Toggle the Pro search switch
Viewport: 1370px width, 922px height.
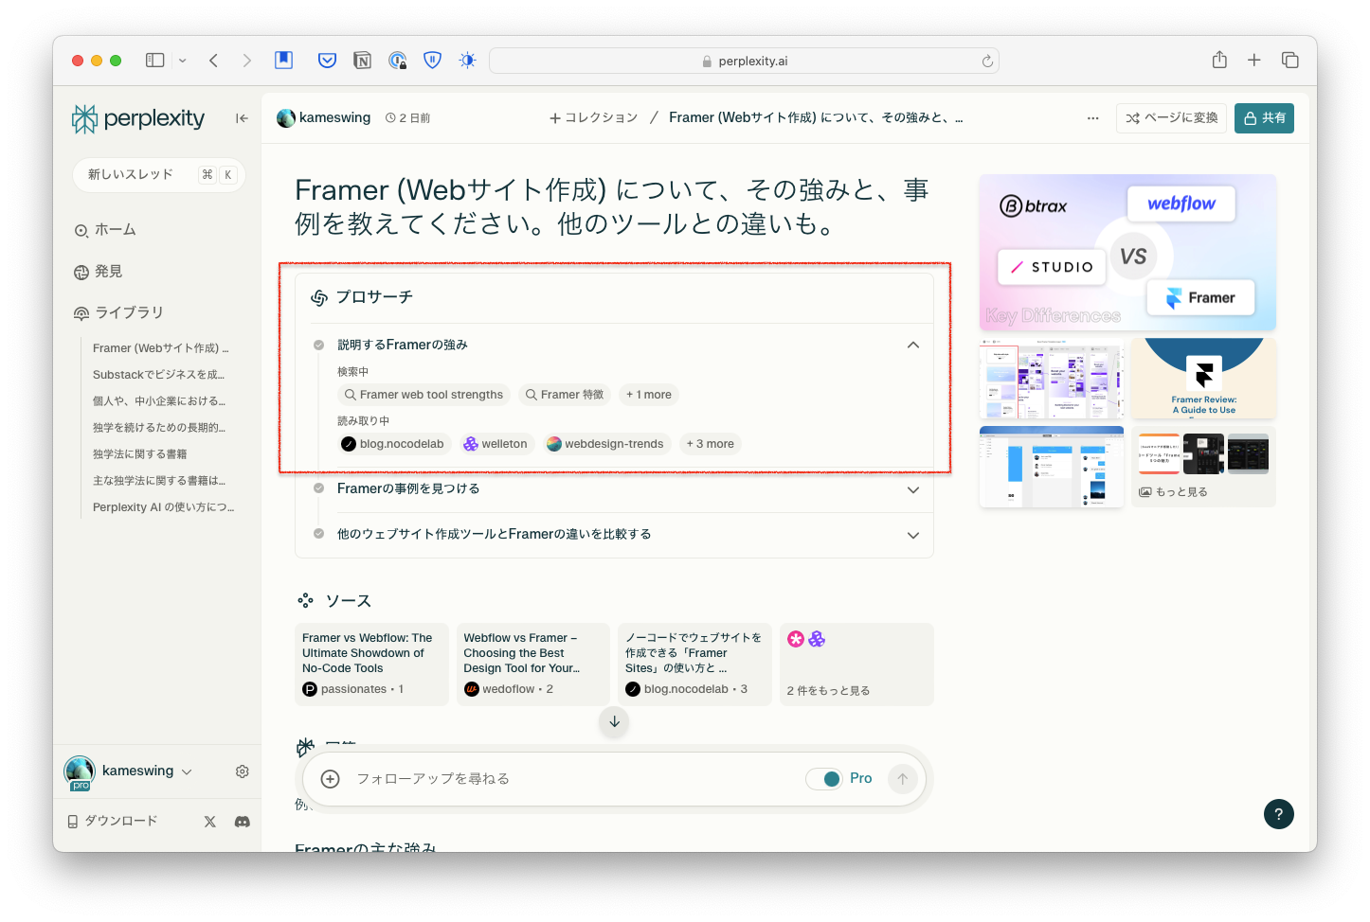pos(823,779)
